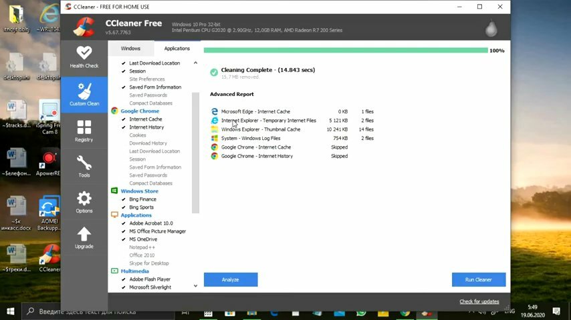Collapse the Applications category heading

[x=136, y=215]
